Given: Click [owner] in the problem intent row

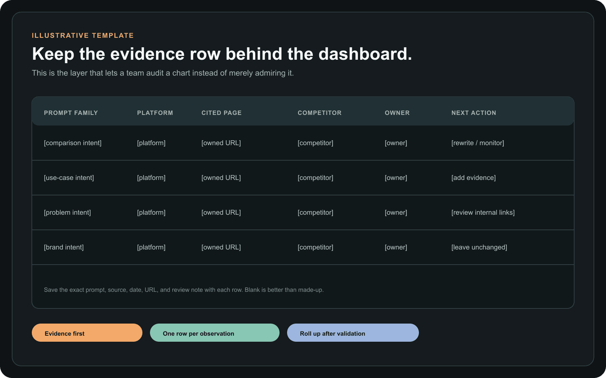Looking at the screenshot, I should point(396,212).
